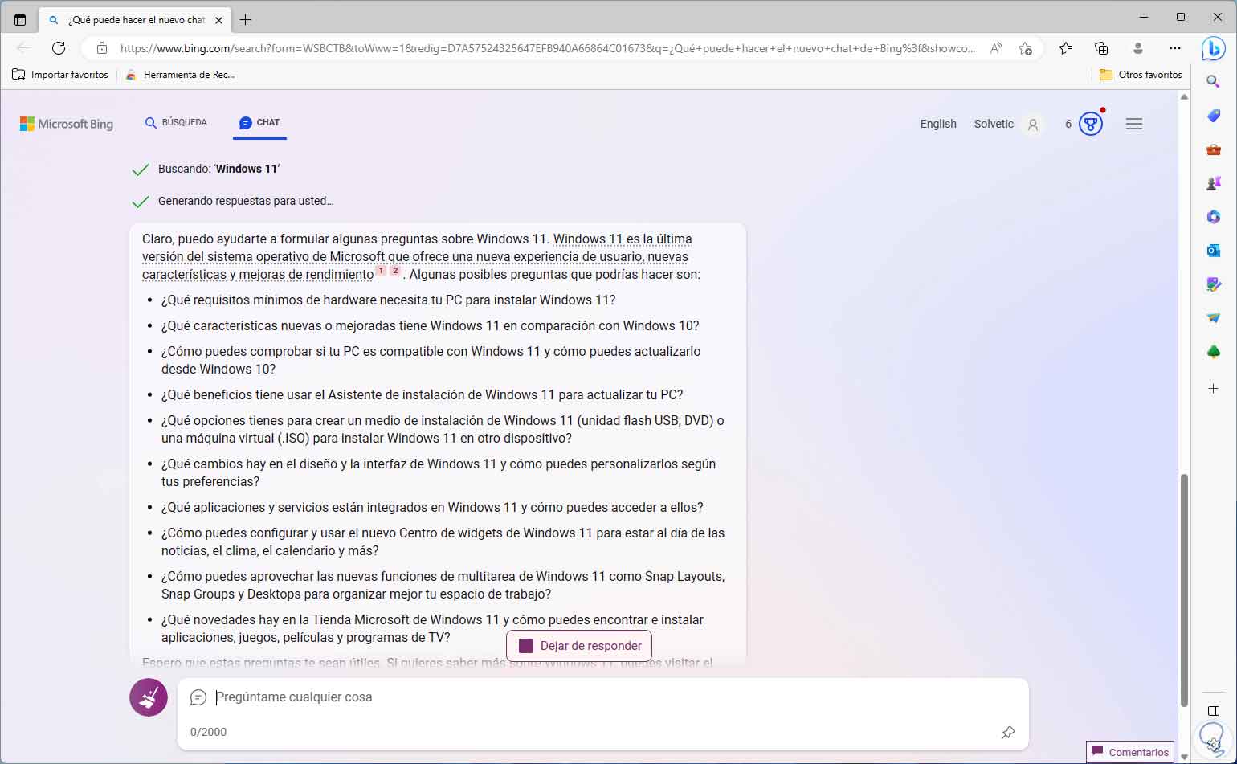Open the pencil-and-page icon in the sidebar
The width and height of the screenshot is (1237, 764).
(1213, 284)
